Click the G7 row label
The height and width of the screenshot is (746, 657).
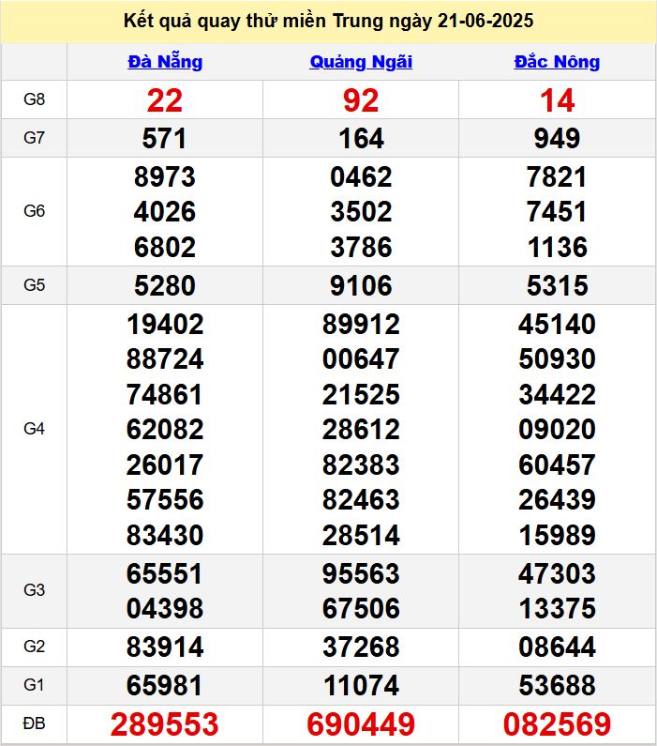coord(34,138)
